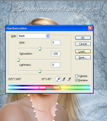The image size is (107, 121).
Task: Cancel the Hue/Saturation dialog
Action: (x=83, y=44)
